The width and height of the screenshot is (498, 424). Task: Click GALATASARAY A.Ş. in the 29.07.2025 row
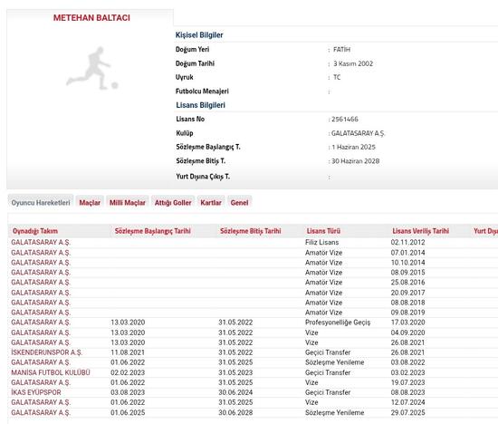(41, 412)
